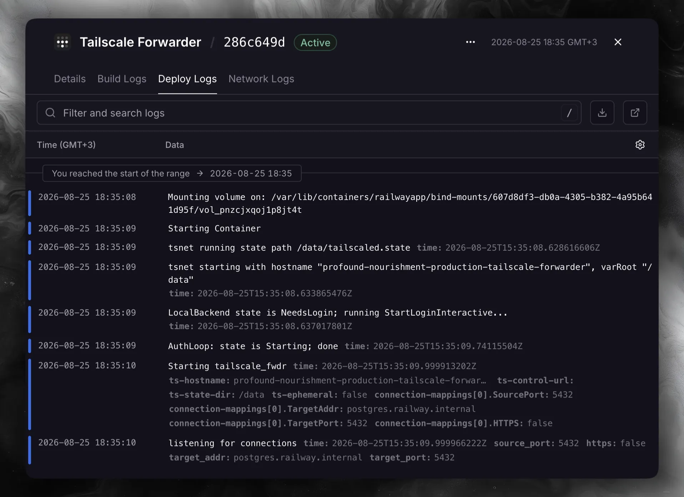684x497 pixels.
Task: Click the Data column header
Action: point(175,145)
